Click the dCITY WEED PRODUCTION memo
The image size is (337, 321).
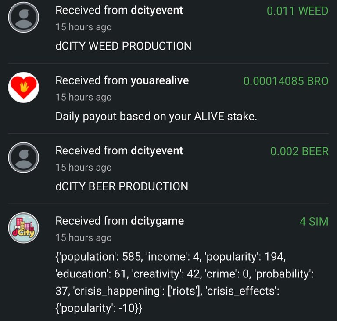tap(123, 46)
